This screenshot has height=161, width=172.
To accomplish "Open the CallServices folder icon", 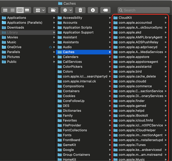I will pyautogui.click(x=60, y=62).
